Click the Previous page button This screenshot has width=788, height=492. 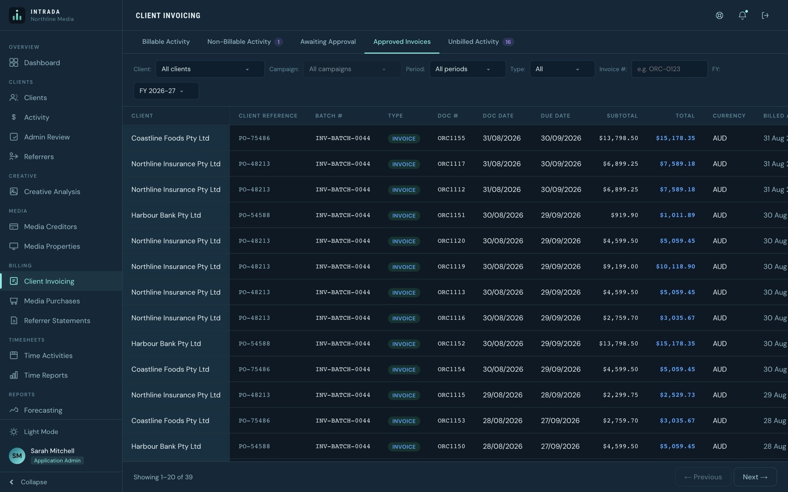703,477
